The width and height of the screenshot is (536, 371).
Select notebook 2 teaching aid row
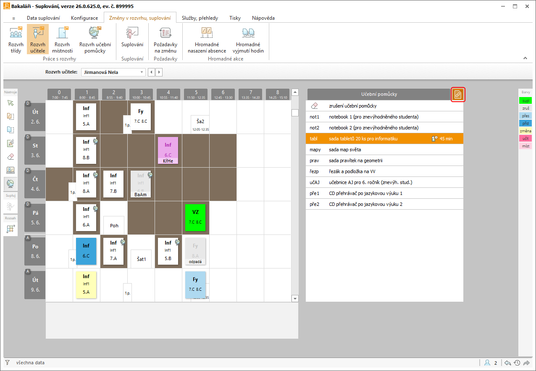point(384,128)
